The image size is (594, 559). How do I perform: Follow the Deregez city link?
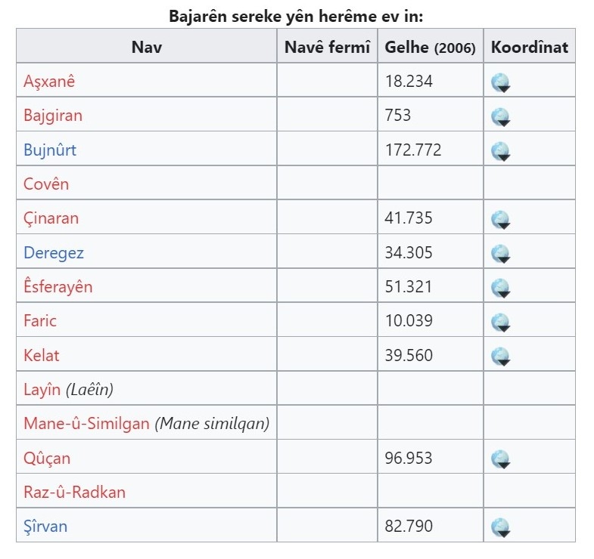(54, 252)
